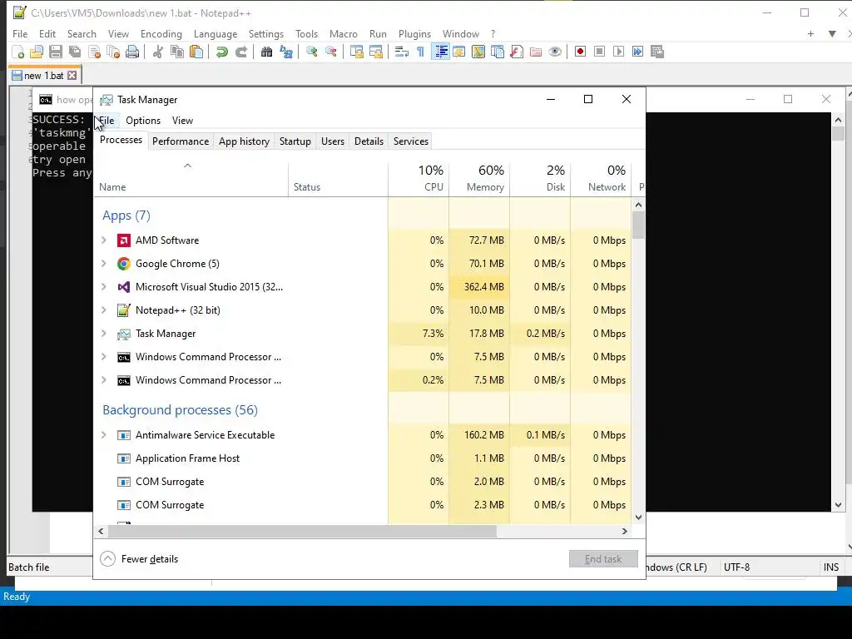The height and width of the screenshot is (639, 852).
Task: Click the Playback macro icon
Action: point(618,52)
